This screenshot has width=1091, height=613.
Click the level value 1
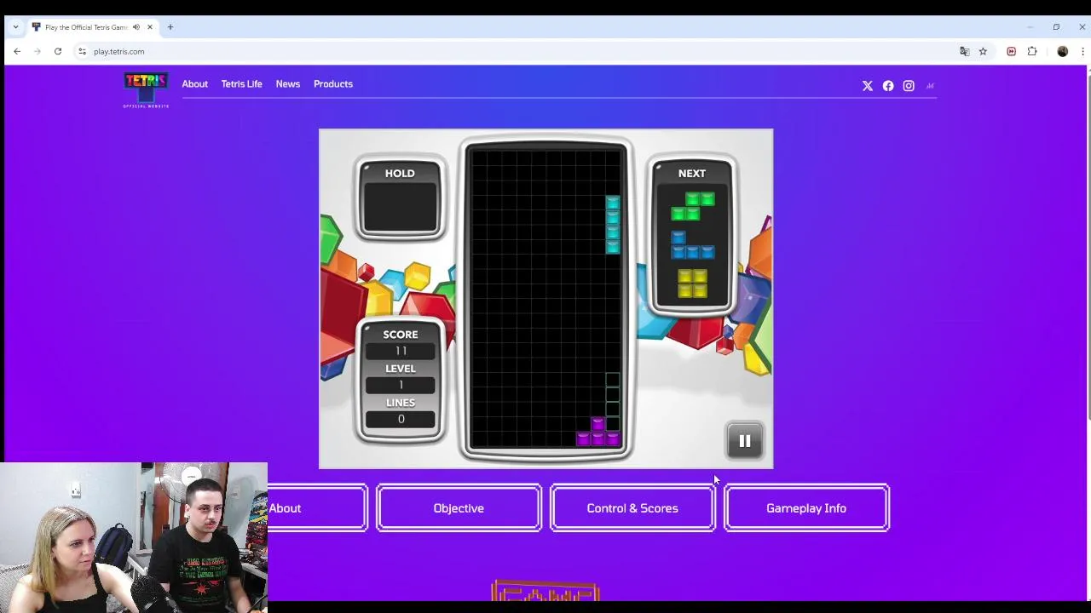click(401, 385)
